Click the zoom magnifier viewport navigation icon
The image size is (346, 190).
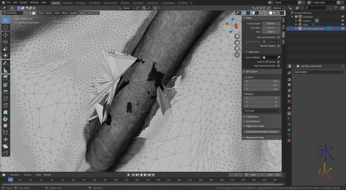237,36
